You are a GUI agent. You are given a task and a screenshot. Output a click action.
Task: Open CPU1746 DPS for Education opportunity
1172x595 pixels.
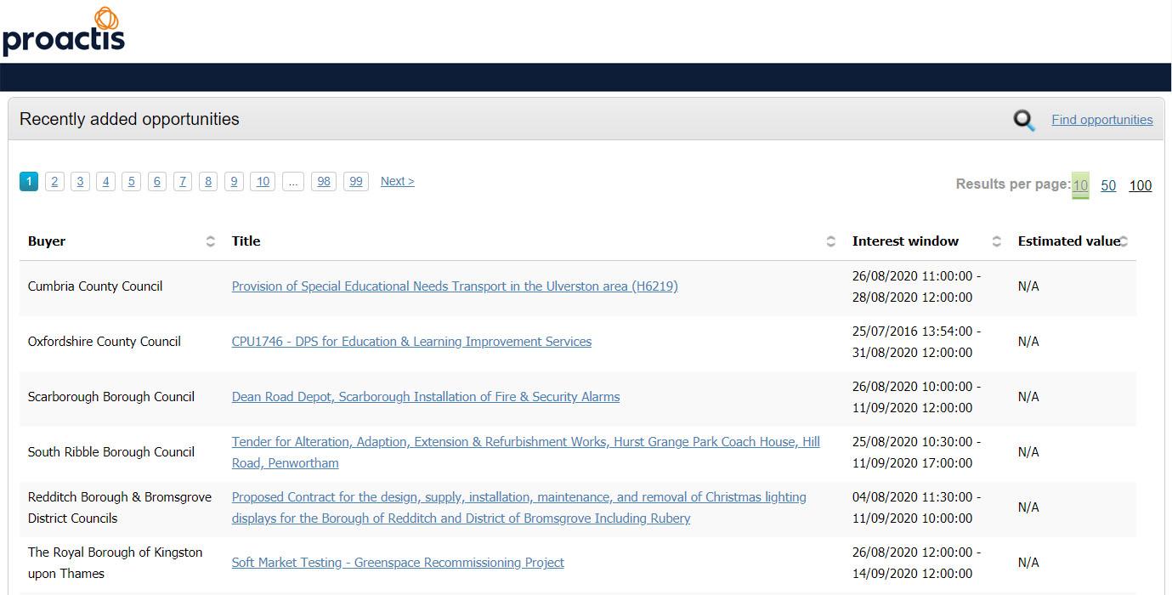pyautogui.click(x=411, y=342)
